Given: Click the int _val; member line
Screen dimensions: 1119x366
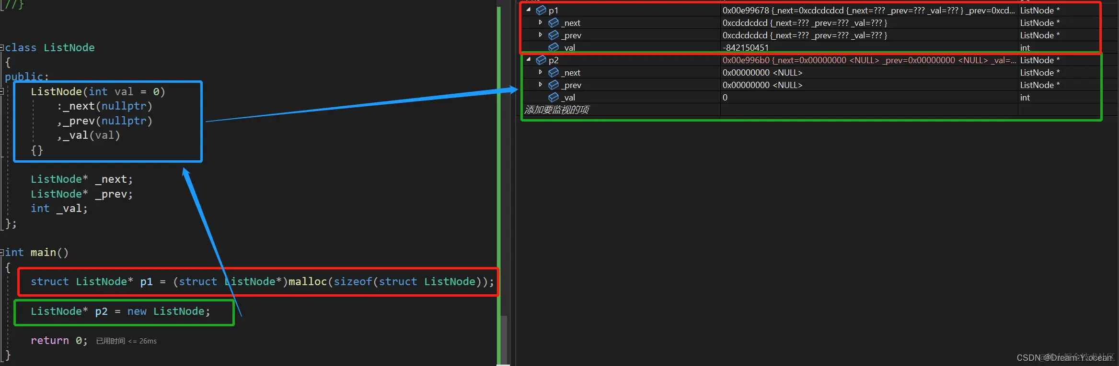Looking at the screenshot, I should [59, 208].
